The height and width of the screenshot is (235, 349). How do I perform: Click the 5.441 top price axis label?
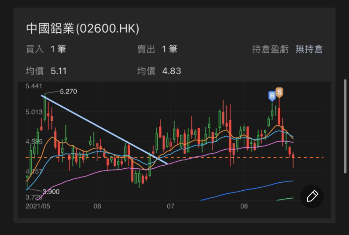34,86
